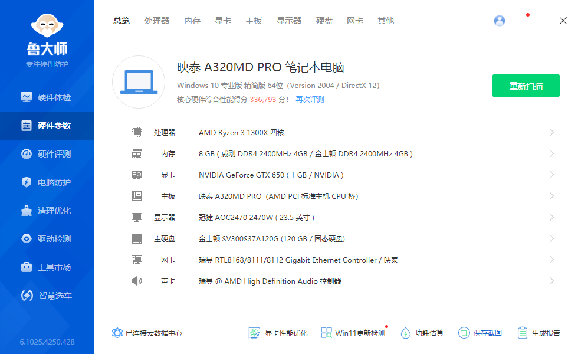
Task: Click the 再次评测 link
Action: (x=310, y=100)
